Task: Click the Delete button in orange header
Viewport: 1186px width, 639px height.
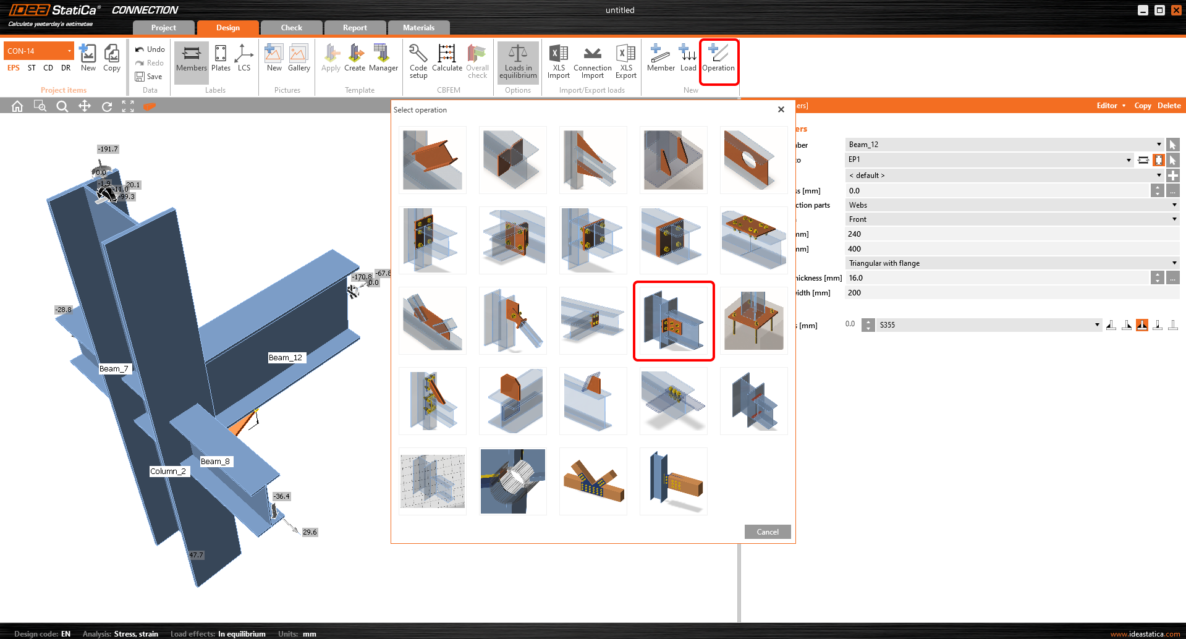Action: pyautogui.click(x=1169, y=106)
